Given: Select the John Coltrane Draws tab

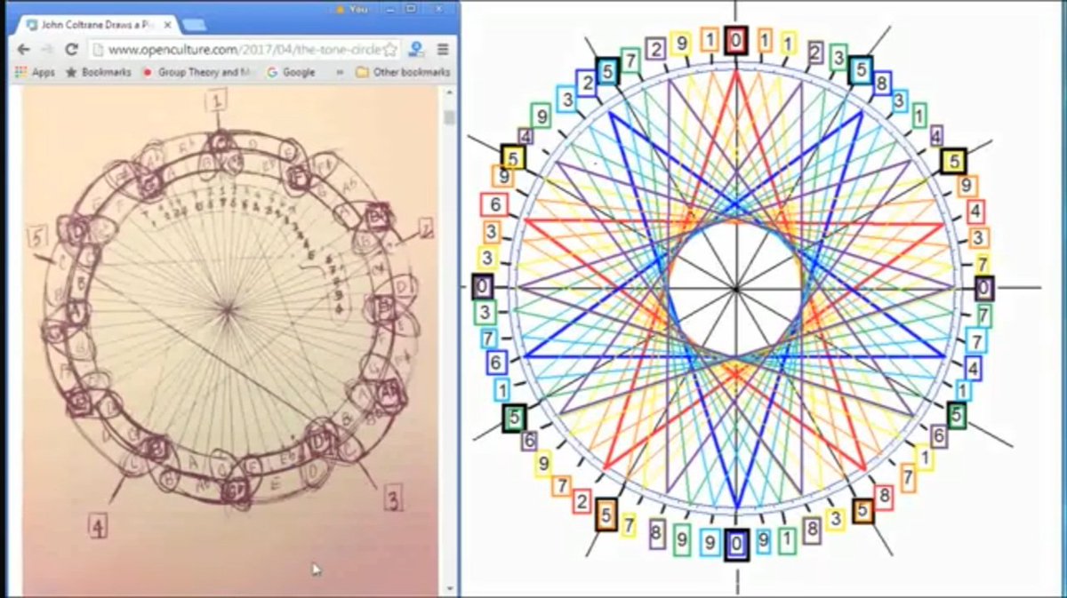Looking at the screenshot, I should tap(98, 26).
